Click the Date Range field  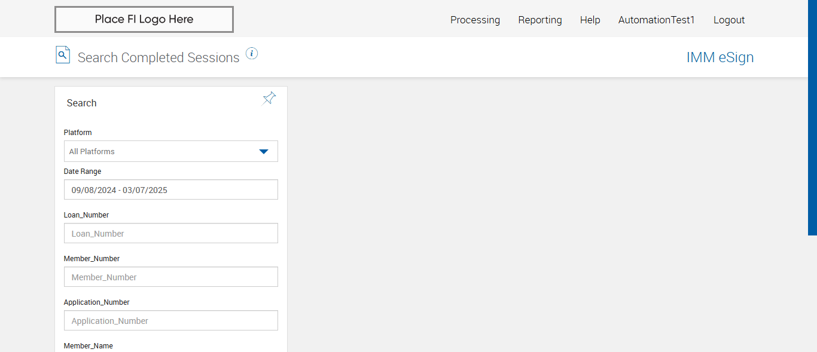click(171, 190)
